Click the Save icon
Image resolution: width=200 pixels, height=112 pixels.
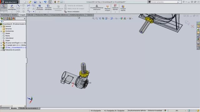click(35, 2)
